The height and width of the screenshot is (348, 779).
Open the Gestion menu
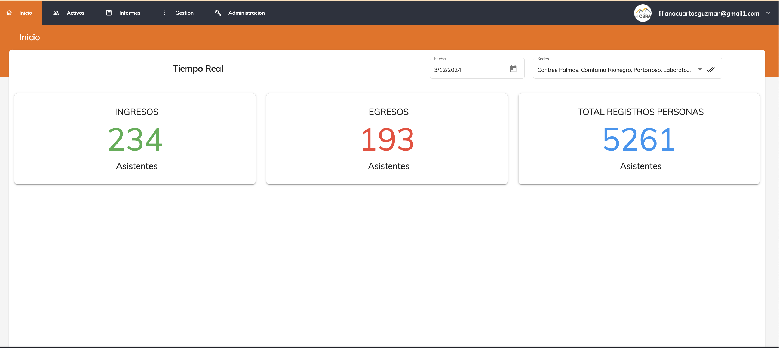pos(184,13)
